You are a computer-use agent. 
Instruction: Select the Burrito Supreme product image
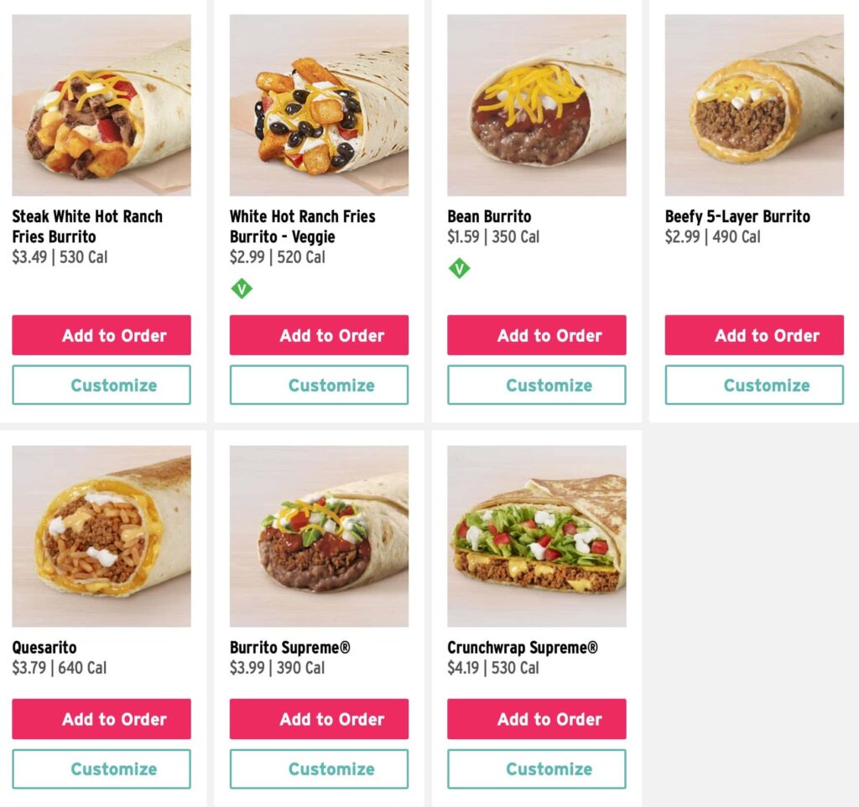click(x=319, y=536)
